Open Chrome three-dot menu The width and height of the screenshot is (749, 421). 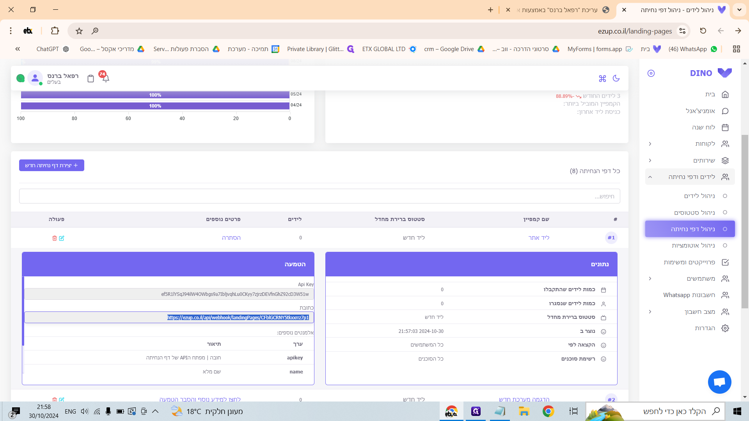tap(11, 30)
